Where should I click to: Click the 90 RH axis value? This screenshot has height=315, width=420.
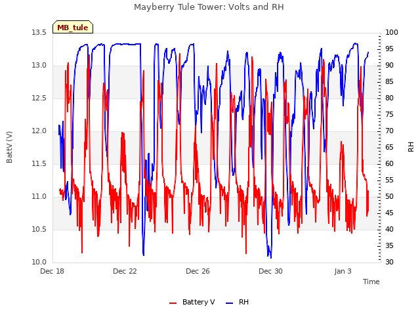[389, 66]
